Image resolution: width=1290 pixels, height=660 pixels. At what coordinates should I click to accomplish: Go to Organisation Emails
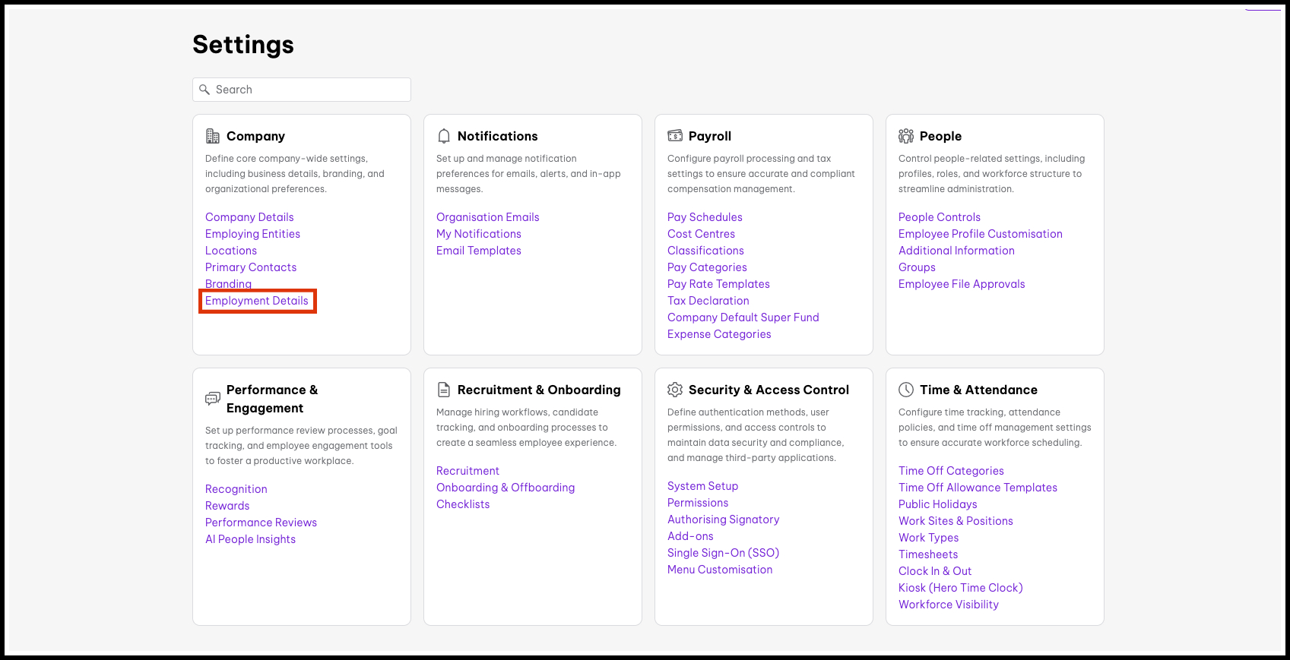pos(487,217)
